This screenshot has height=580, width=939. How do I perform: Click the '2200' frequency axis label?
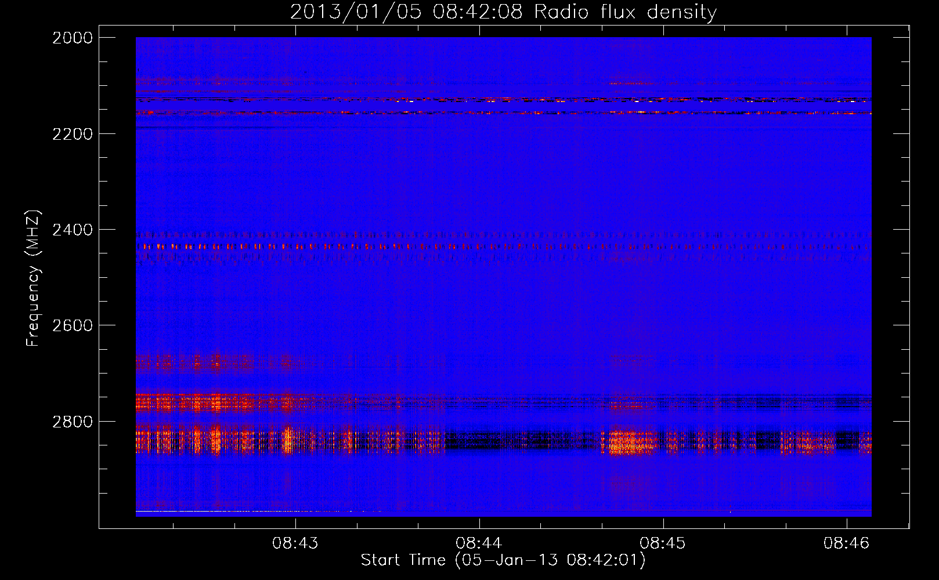73,134
